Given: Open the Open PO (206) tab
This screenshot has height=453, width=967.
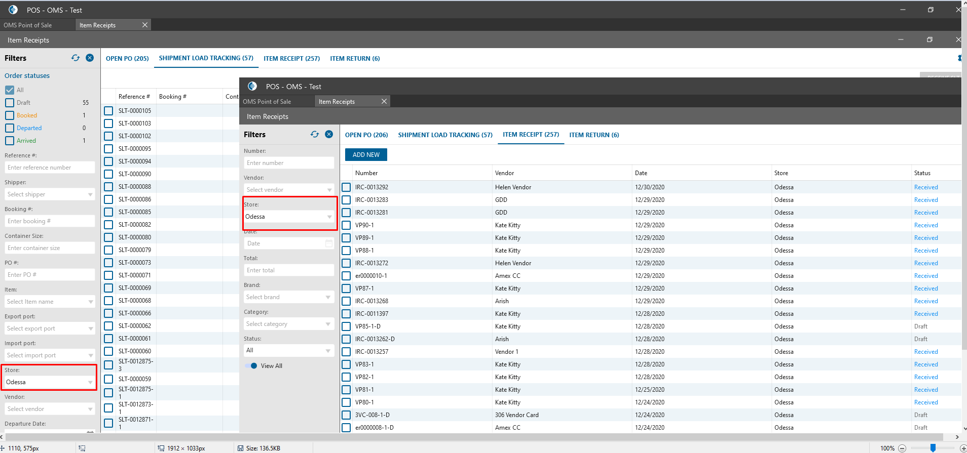Looking at the screenshot, I should tap(366, 135).
